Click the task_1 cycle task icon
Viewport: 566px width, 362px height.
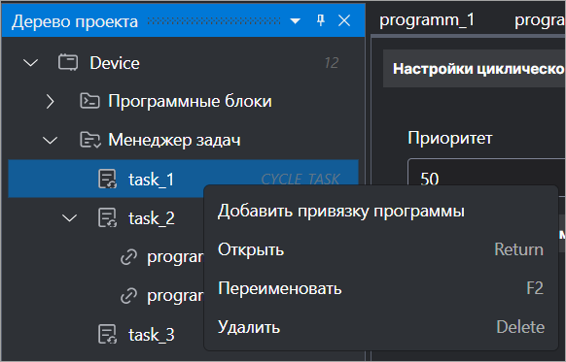(x=108, y=179)
